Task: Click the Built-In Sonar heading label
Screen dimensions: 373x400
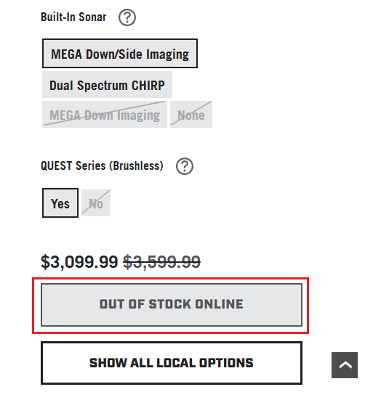Action: pos(73,17)
